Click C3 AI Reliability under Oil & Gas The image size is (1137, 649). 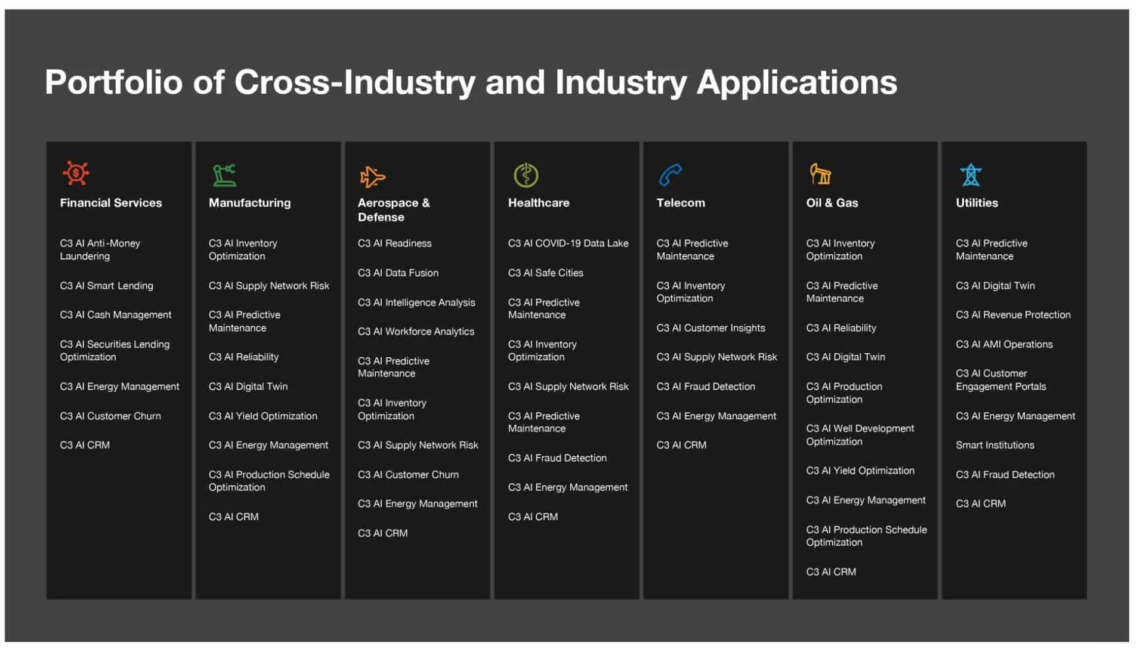point(841,328)
